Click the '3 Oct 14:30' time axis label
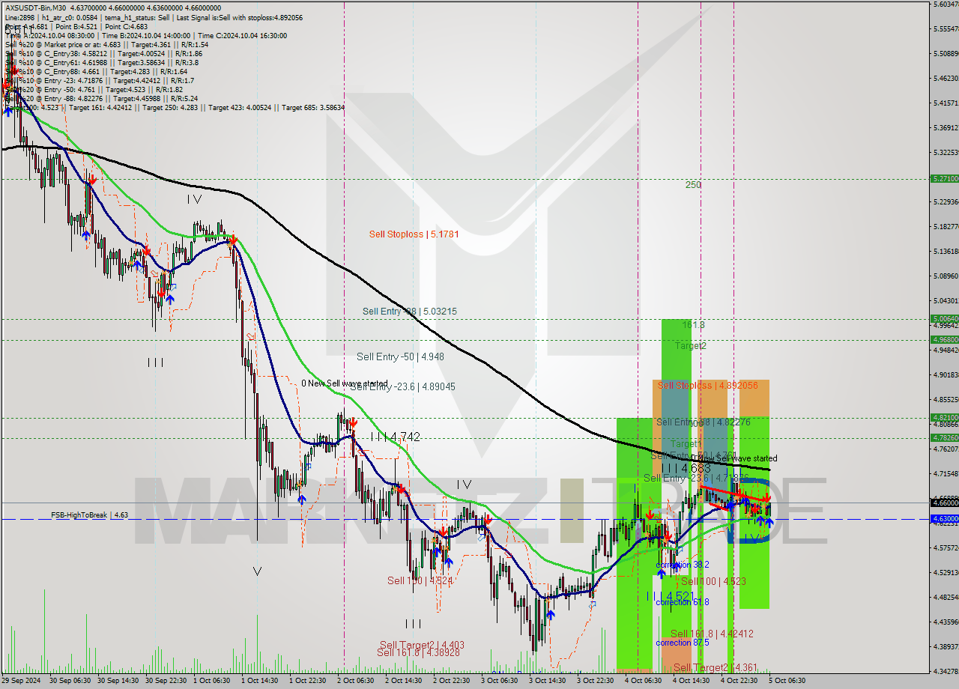The height and width of the screenshot is (689, 959). point(546,681)
